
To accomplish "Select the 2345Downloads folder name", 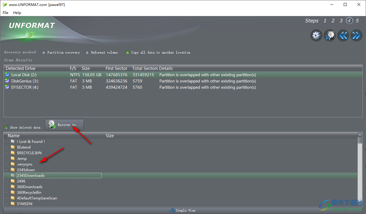I will coord(31,175).
